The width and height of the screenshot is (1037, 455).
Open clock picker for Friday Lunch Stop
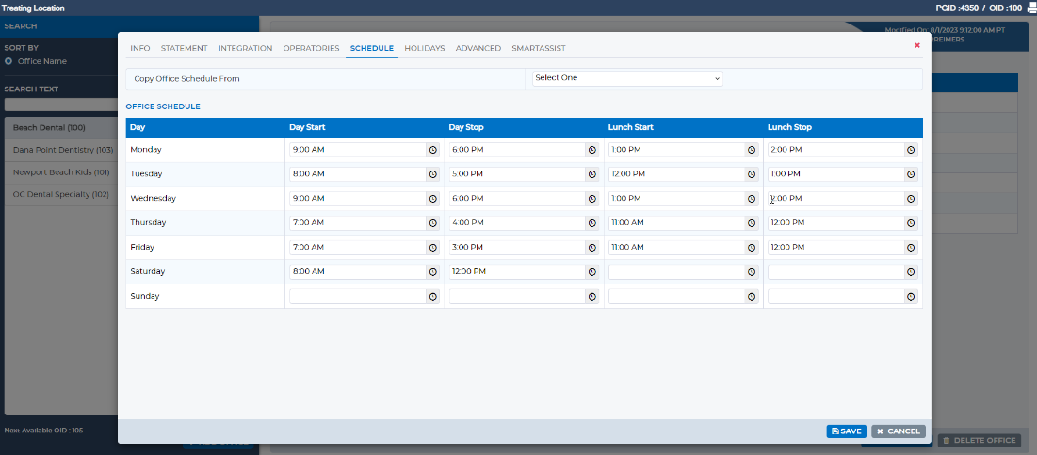click(912, 248)
